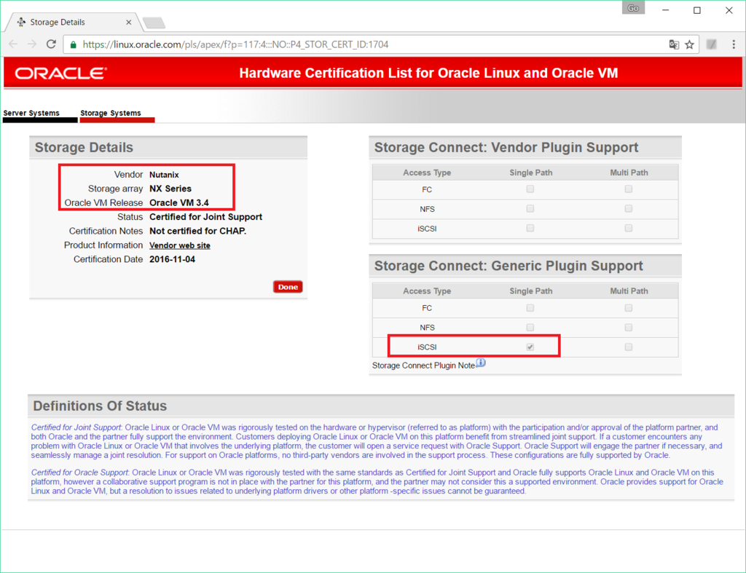Click Storage Connect Plugin Note info icon
Screen dimensions: 746x573
click(481, 363)
